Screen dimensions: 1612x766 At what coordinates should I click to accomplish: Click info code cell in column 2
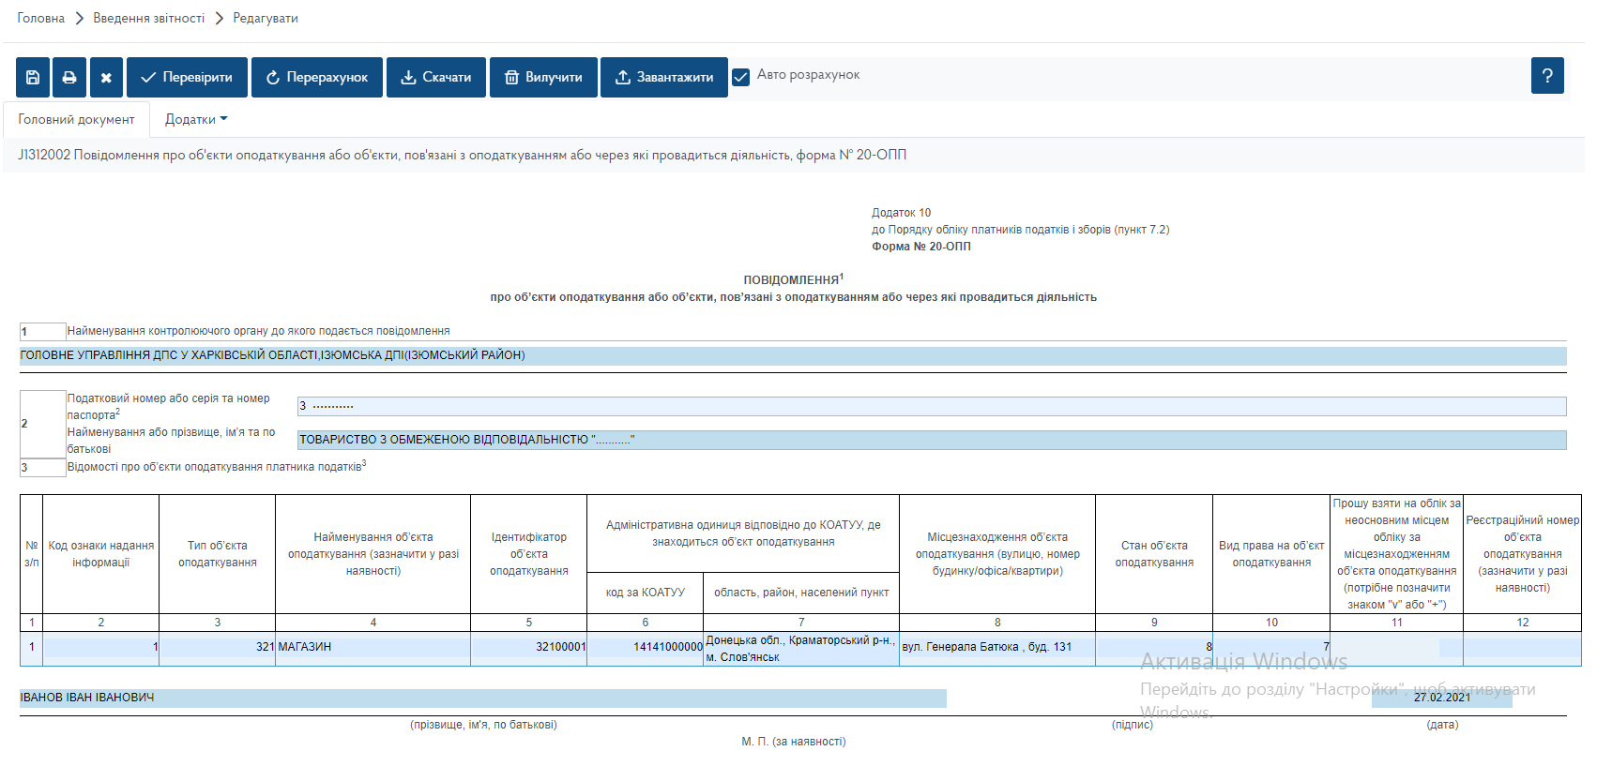pyautogui.click(x=101, y=648)
